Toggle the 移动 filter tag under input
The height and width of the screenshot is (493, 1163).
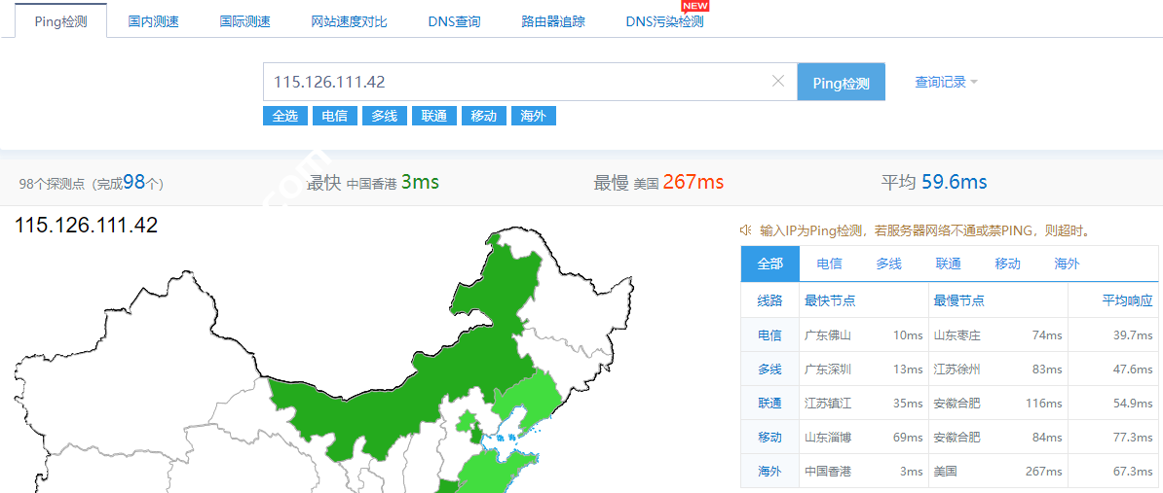(483, 117)
